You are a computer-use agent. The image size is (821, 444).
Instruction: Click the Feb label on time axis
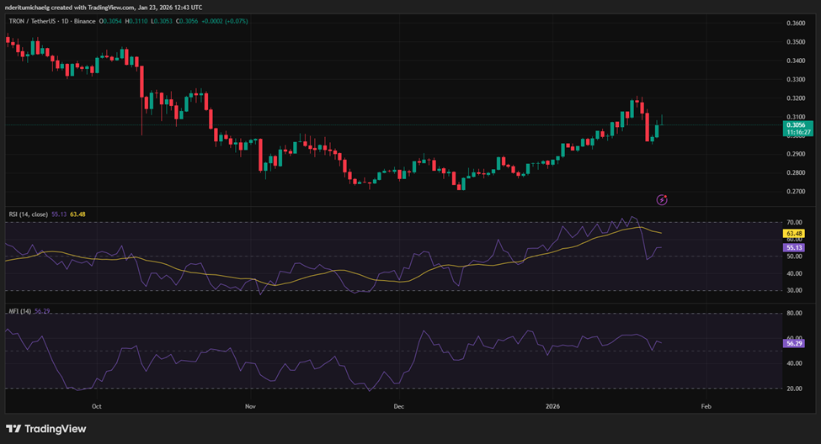[706, 405]
